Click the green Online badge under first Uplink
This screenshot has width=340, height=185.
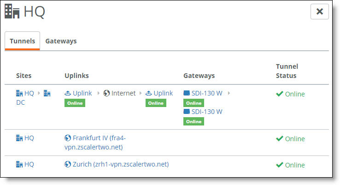(x=75, y=103)
